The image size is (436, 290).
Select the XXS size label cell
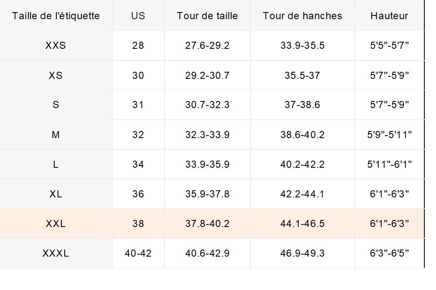(x=56, y=45)
